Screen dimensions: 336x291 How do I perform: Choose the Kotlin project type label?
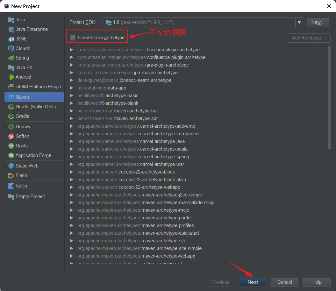pyautogui.click(x=21, y=186)
